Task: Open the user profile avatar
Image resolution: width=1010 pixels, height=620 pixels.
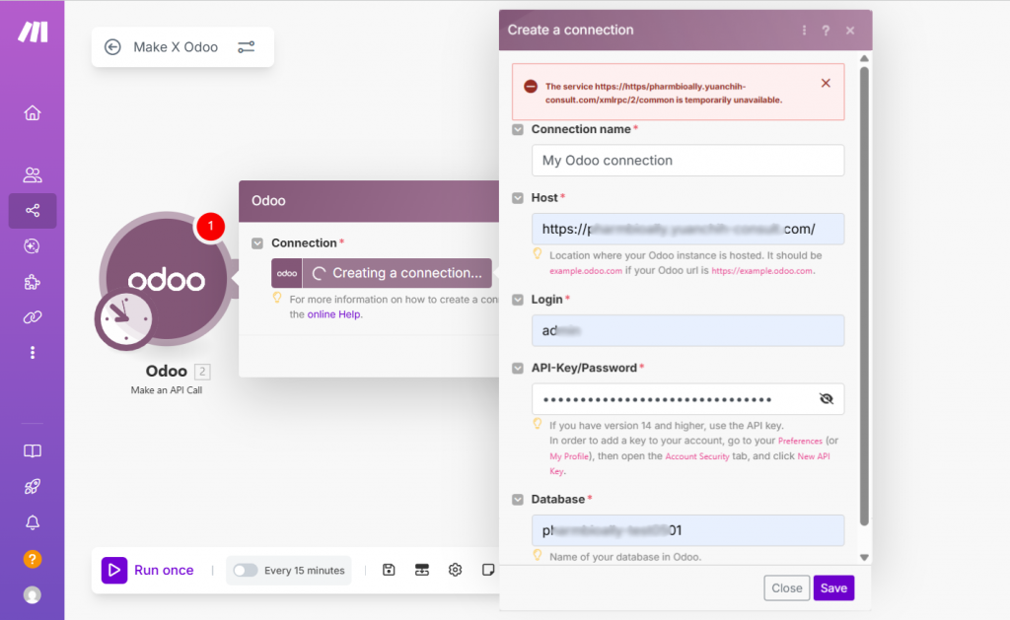Action: (x=33, y=595)
